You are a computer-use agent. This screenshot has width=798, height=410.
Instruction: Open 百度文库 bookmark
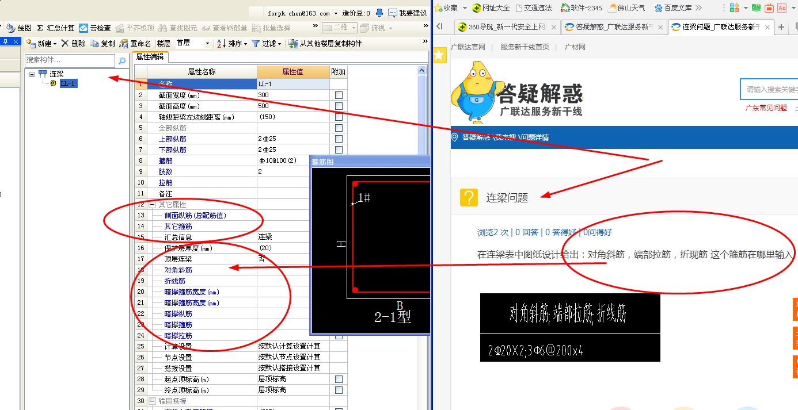[672, 8]
